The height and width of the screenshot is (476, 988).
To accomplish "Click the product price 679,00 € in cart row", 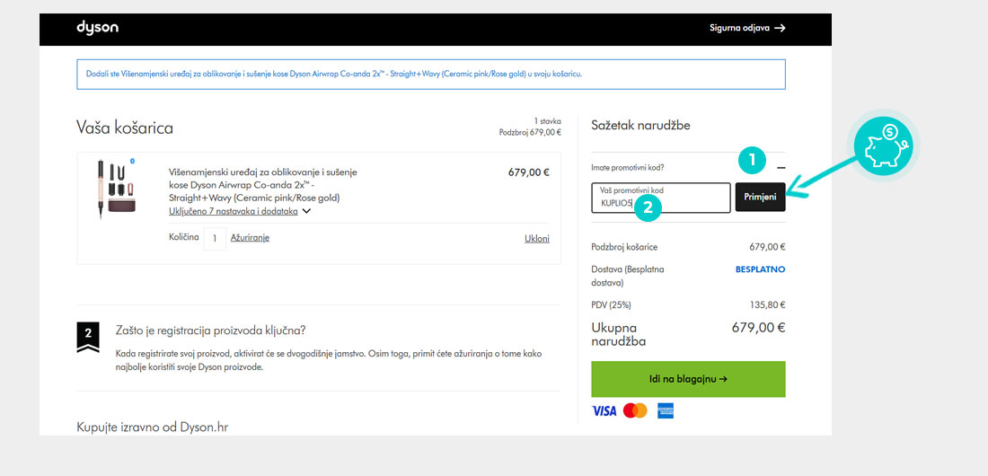I will (x=529, y=172).
